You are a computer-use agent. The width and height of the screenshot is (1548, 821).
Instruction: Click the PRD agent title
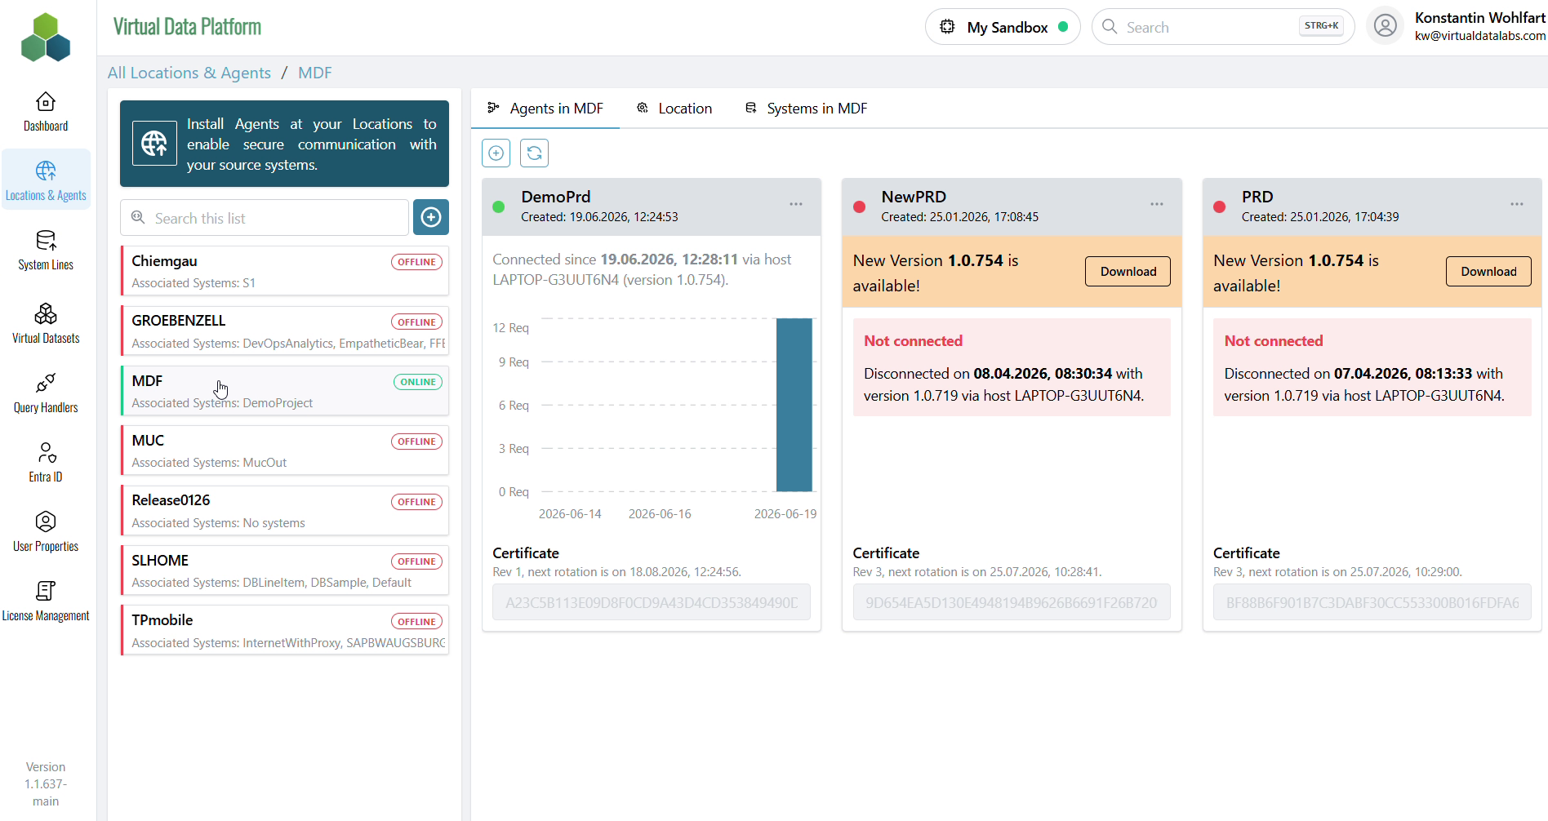1257,197
